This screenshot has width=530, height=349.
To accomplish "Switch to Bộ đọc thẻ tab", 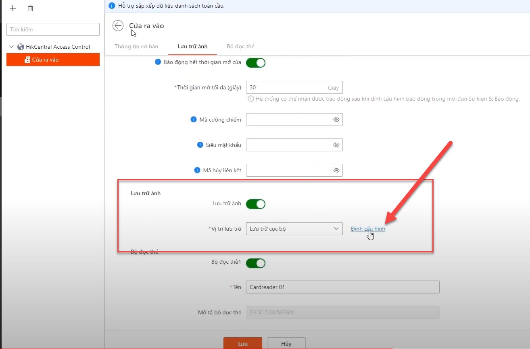I will [240, 47].
